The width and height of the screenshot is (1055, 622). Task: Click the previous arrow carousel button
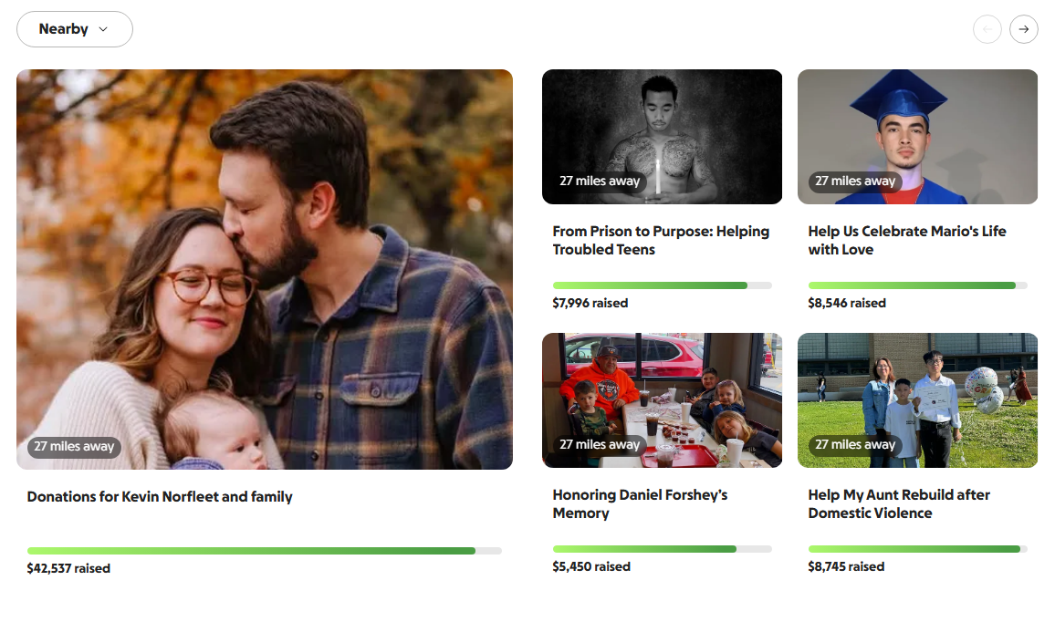pos(987,29)
